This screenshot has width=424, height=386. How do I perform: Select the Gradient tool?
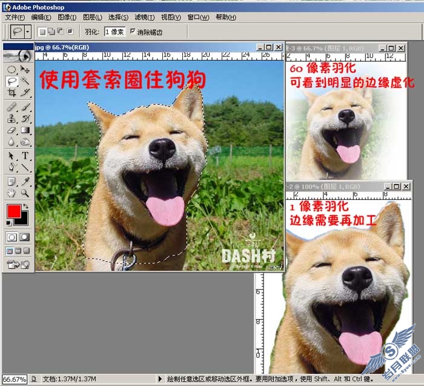pos(25,130)
